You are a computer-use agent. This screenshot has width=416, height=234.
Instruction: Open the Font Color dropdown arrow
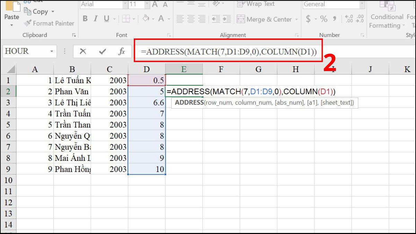(x=169, y=19)
